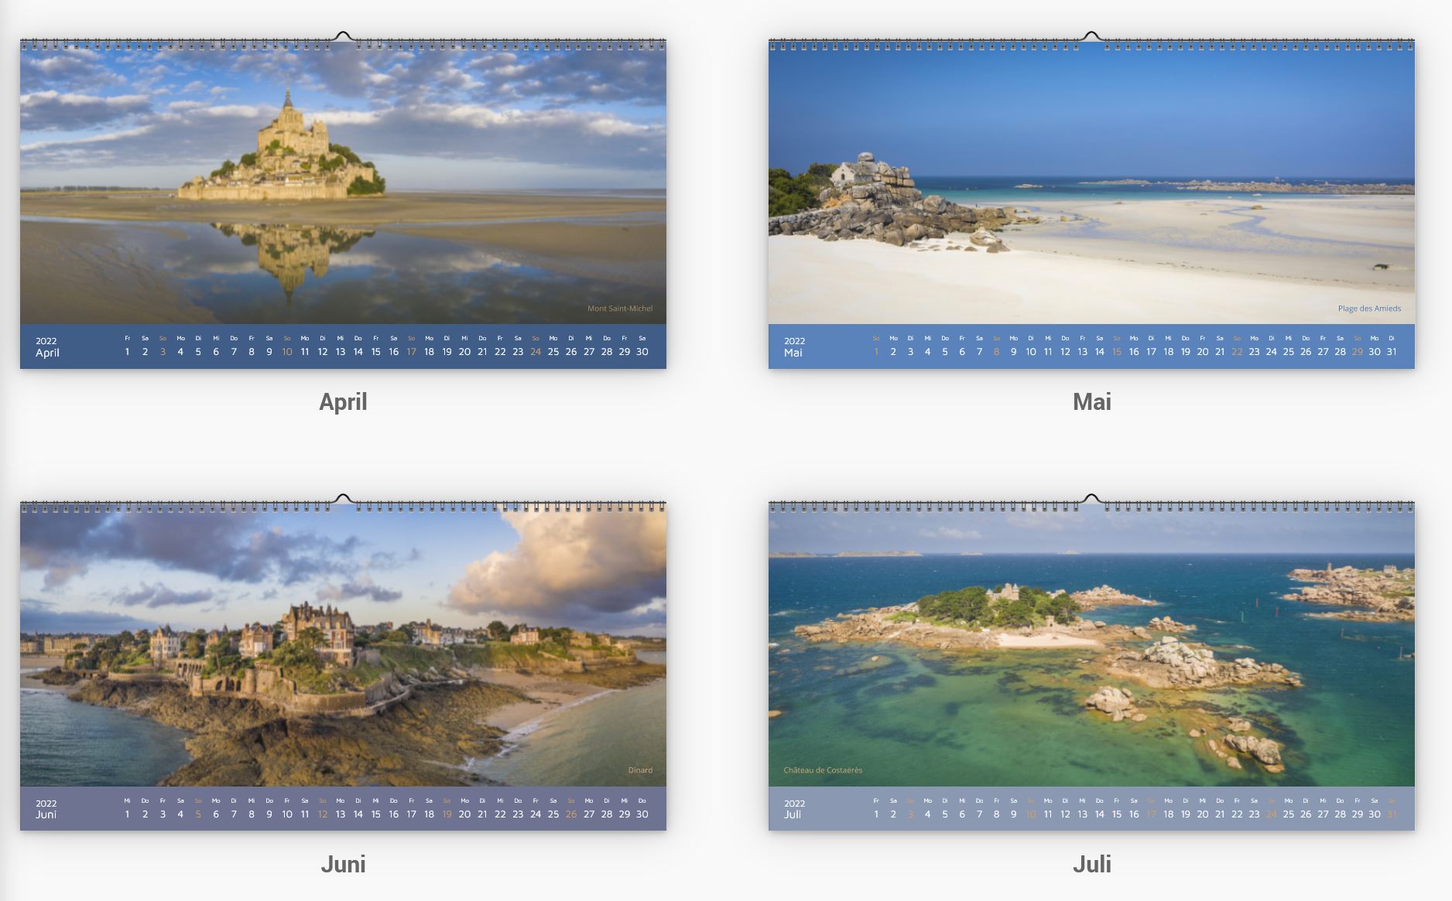Screen dimensions: 1452x901
Task: Click the "2022 Juli" label in date strip
Action: pos(794,809)
